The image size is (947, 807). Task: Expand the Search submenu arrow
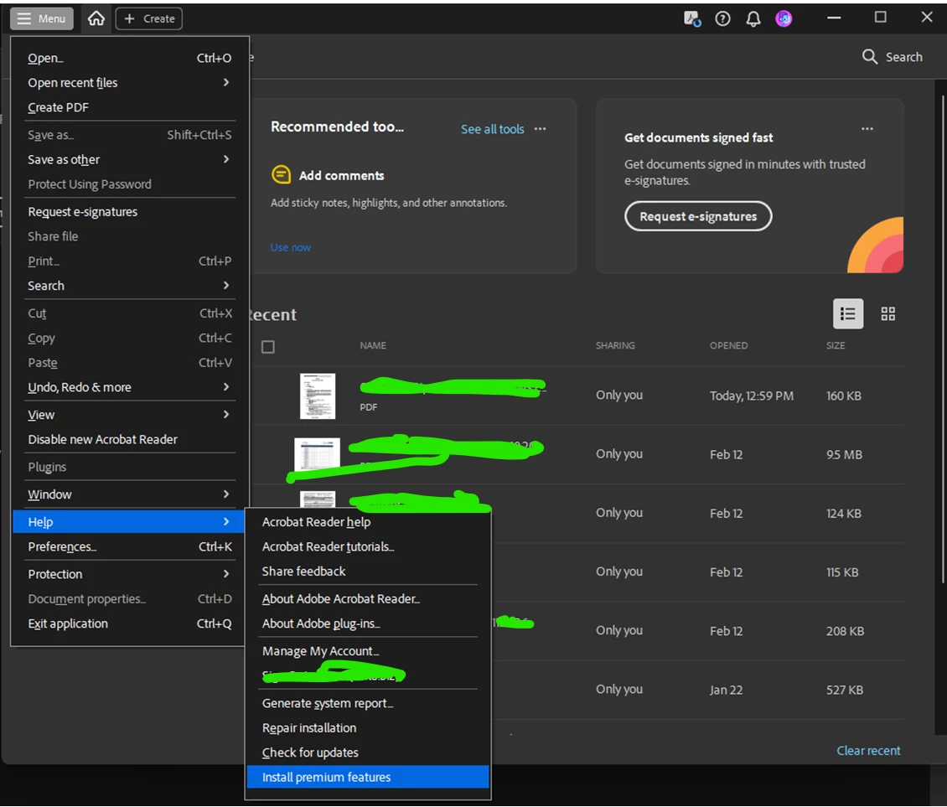[x=226, y=285]
